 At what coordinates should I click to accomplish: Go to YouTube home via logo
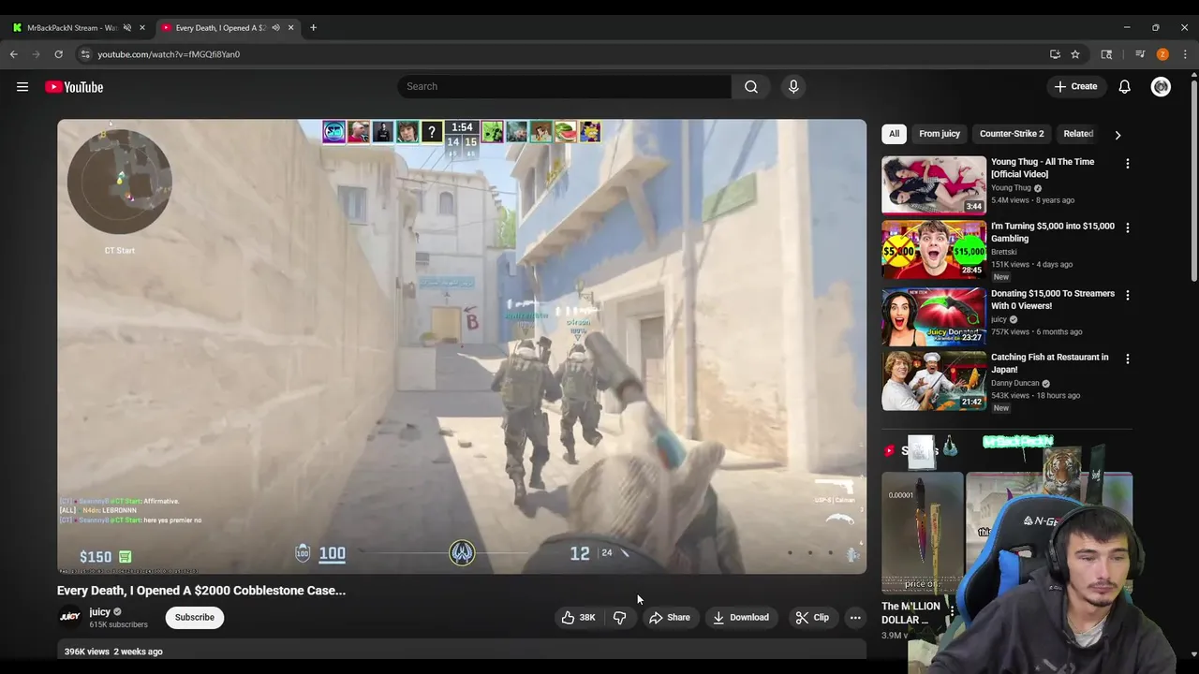(74, 87)
